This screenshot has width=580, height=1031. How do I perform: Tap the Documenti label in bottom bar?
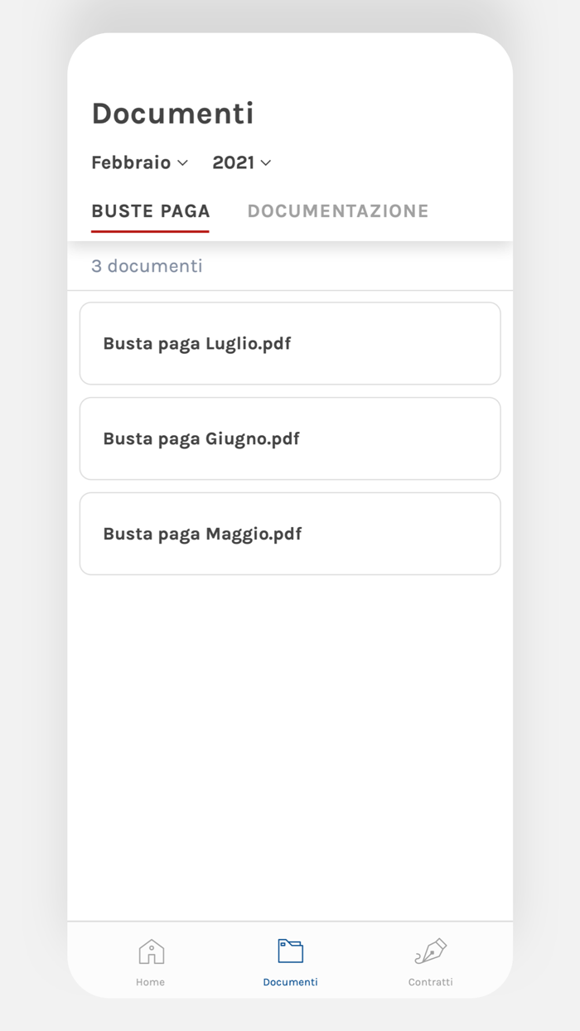click(x=290, y=981)
